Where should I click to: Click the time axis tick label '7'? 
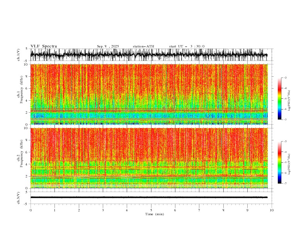(199, 210)
